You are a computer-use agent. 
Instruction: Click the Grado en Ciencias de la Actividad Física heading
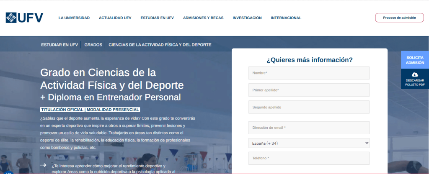click(x=112, y=79)
